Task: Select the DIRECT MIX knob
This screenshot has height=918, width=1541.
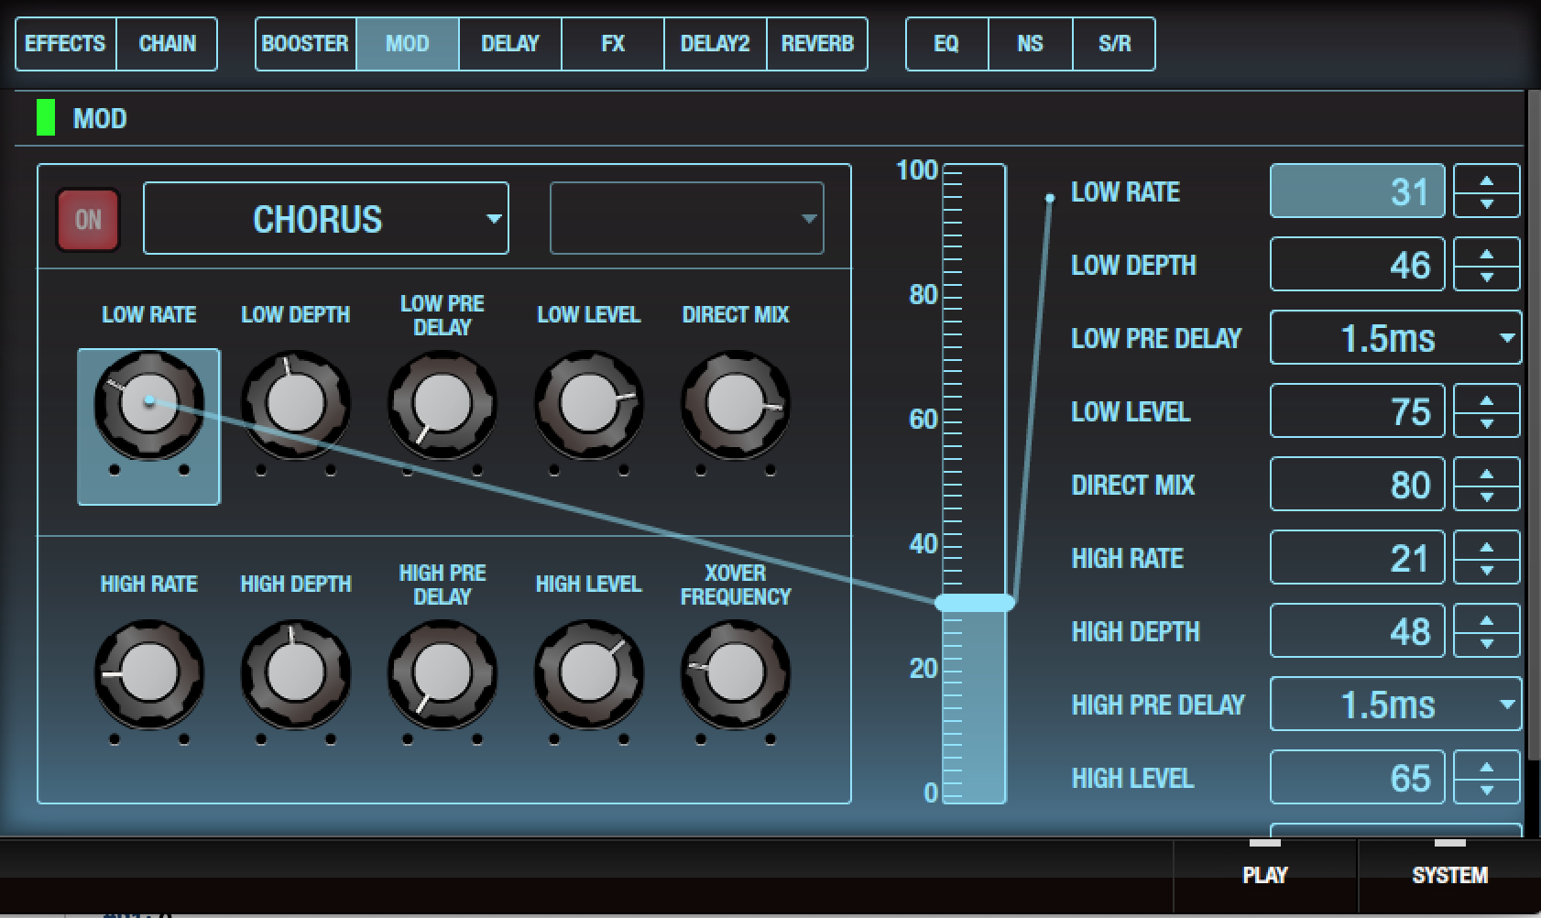Action: tap(735, 403)
